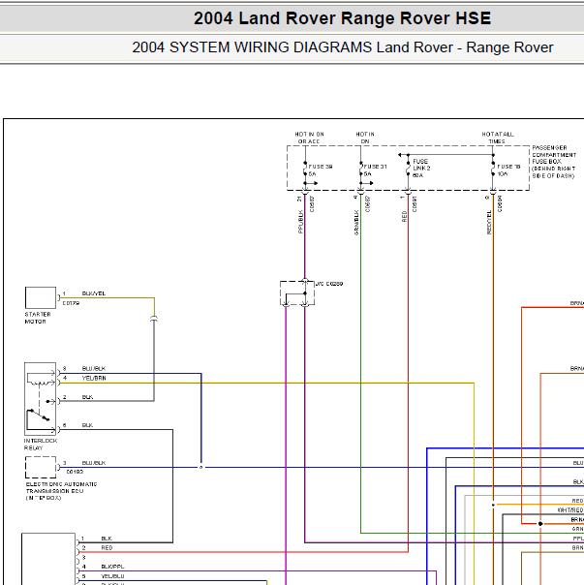
Task: Click the "STARTER MOTOR" label
Action: pyautogui.click(x=38, y=318)
